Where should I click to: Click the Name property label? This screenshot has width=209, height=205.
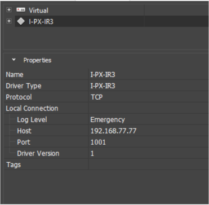coord(15,75)
